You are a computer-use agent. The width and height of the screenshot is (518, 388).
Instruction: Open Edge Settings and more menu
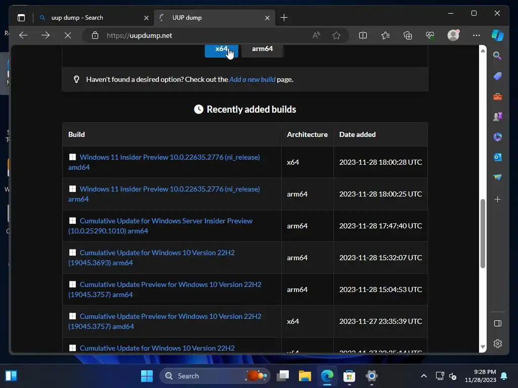pos(476,35)
